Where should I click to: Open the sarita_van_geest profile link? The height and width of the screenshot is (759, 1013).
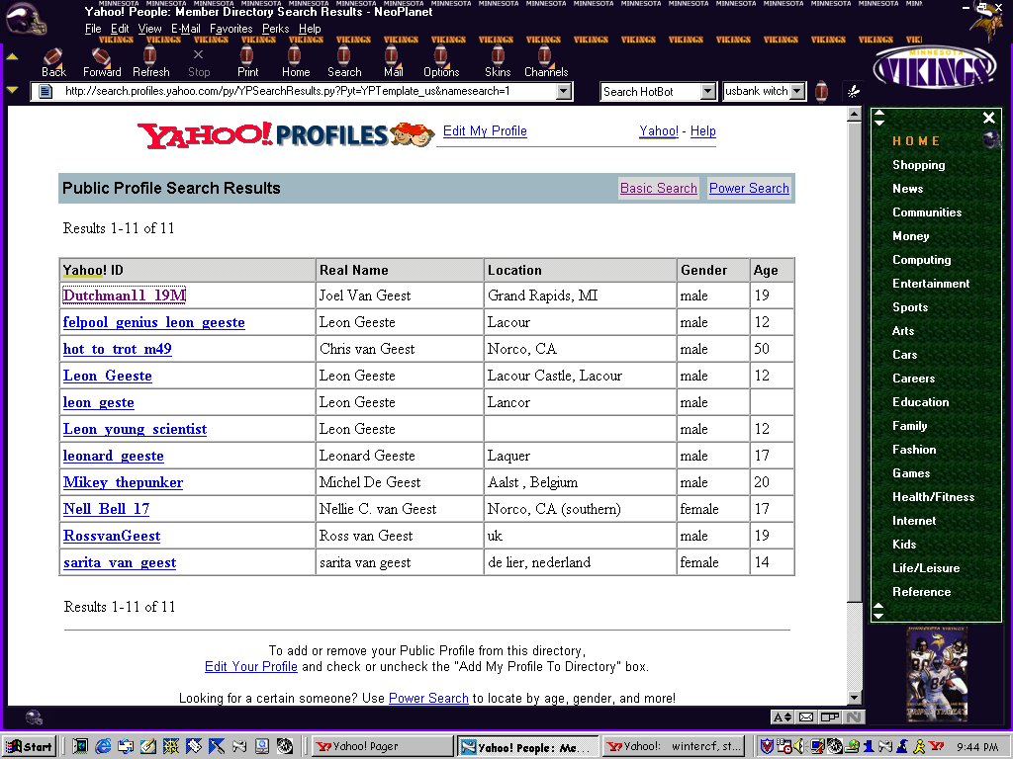pos(120,562)
